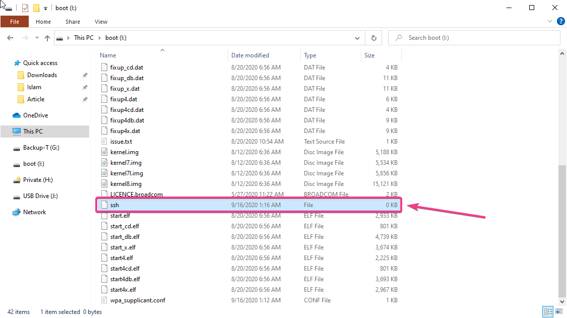Select the wpa_supplicant.conf file

pos(138,300)
